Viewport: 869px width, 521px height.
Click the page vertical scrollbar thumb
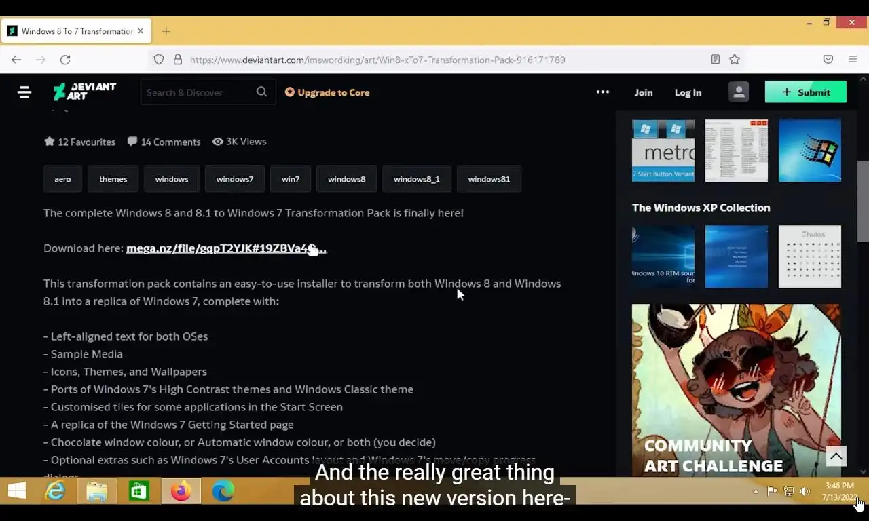coord(863,201)
